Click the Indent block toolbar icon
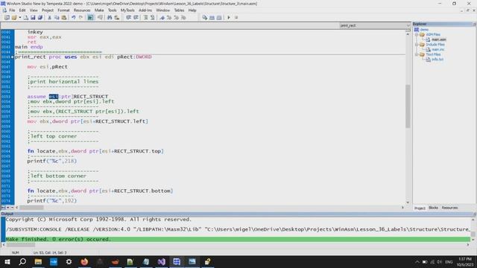The image size is (477, 268). pos(129,18)
